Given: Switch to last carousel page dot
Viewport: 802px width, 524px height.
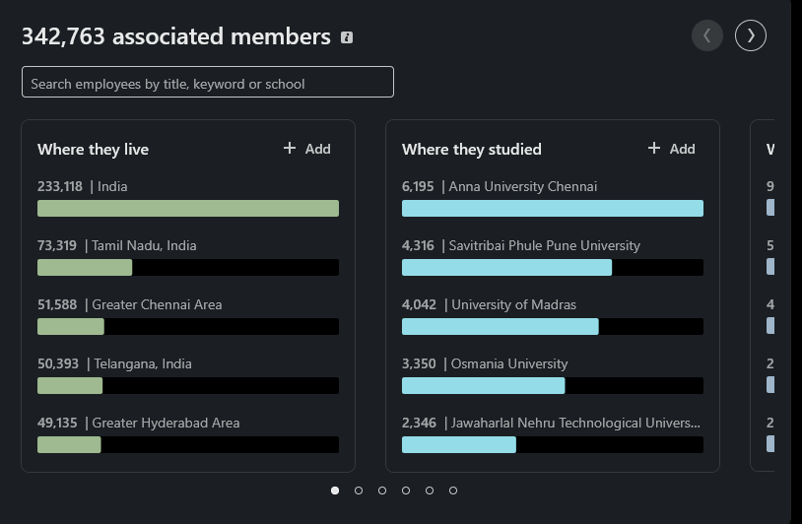Looking at the screenshot, I should (x=453, y=491).
